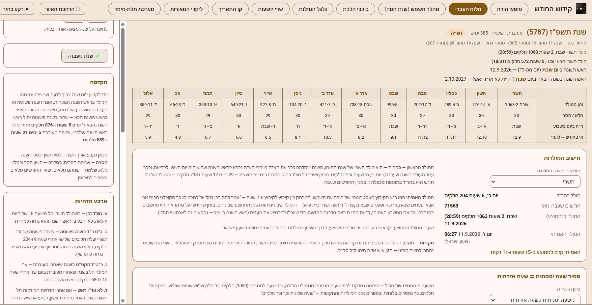Select ליקויי המאורות tab
592x305 pixels.
click(186, 9)
